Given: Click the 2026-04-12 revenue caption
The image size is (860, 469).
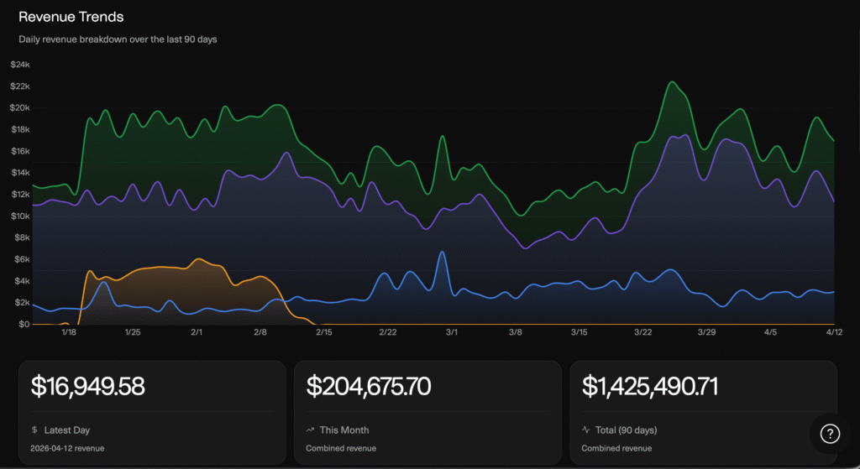Looking at the screenshot, I should click(68, 448).
